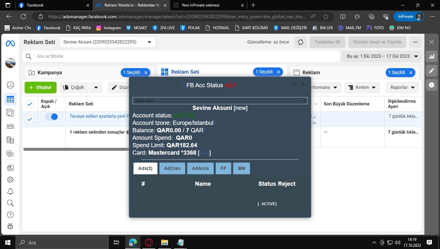Open the Edge browser menu ellipsis
The width and height of the screenshot is (440, 249).
click(432, 17)
